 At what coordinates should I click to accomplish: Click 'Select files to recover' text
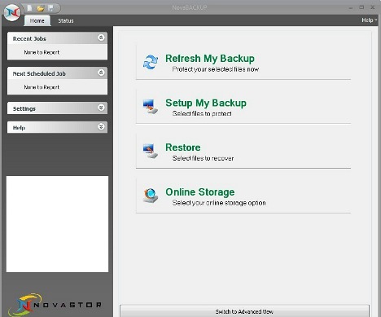click(203, 158)
